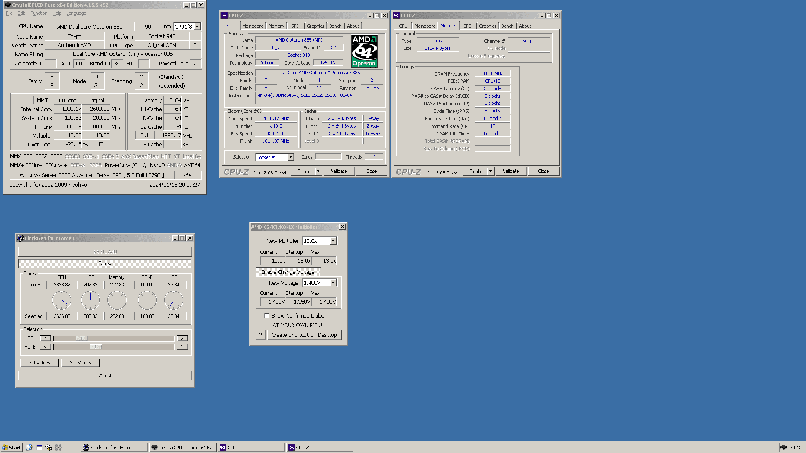Click Set Values in ClockGen
The width and height of the screenshot is (806, 453).
[80, 363]
